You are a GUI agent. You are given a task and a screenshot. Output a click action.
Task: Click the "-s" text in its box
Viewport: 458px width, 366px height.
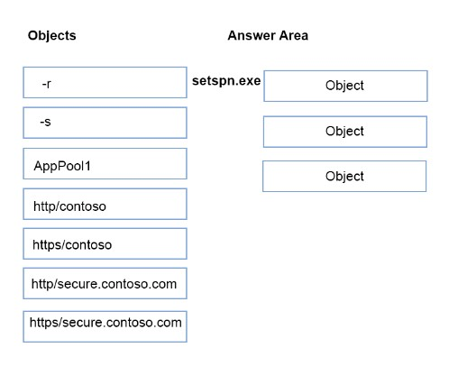(45, 122)
